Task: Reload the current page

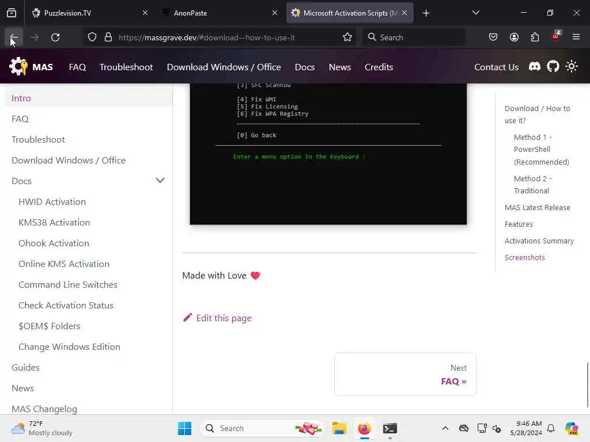Action: coord(55,37)
